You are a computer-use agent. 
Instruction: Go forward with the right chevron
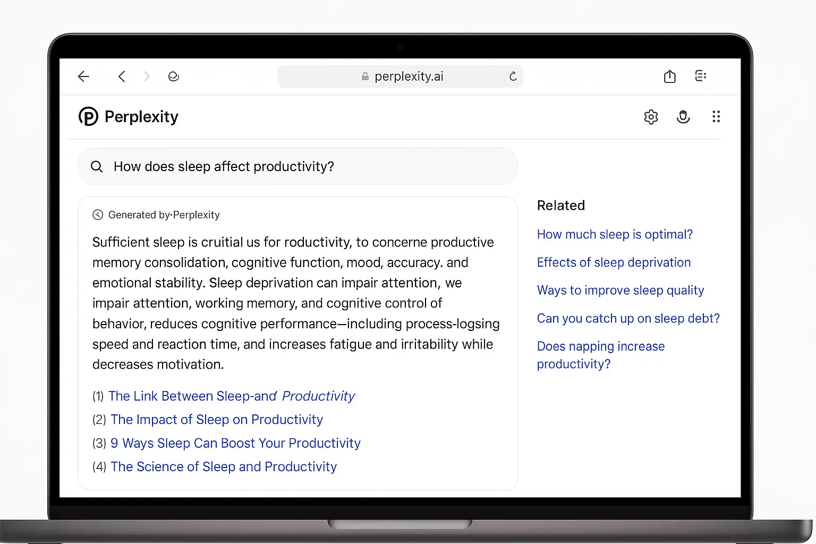click(147, 76)
